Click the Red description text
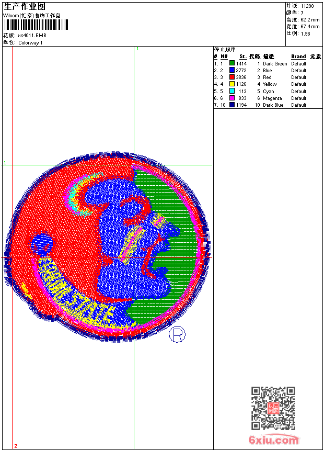This screenshot has width=324, height=450. pyautogui.click(x=267, y=77)
